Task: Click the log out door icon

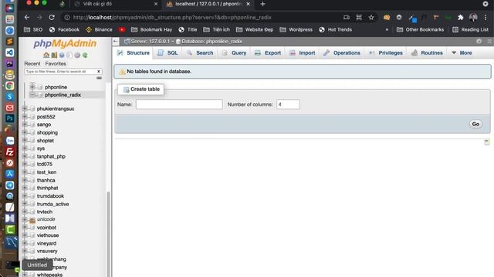Action: tap(54, 55)
